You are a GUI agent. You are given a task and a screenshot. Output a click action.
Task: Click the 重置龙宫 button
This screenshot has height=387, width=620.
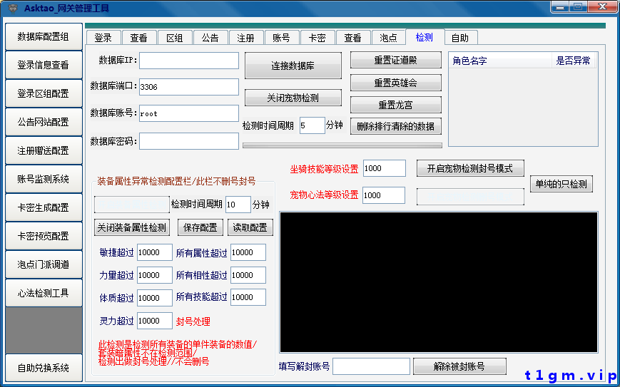coord(396,105)
